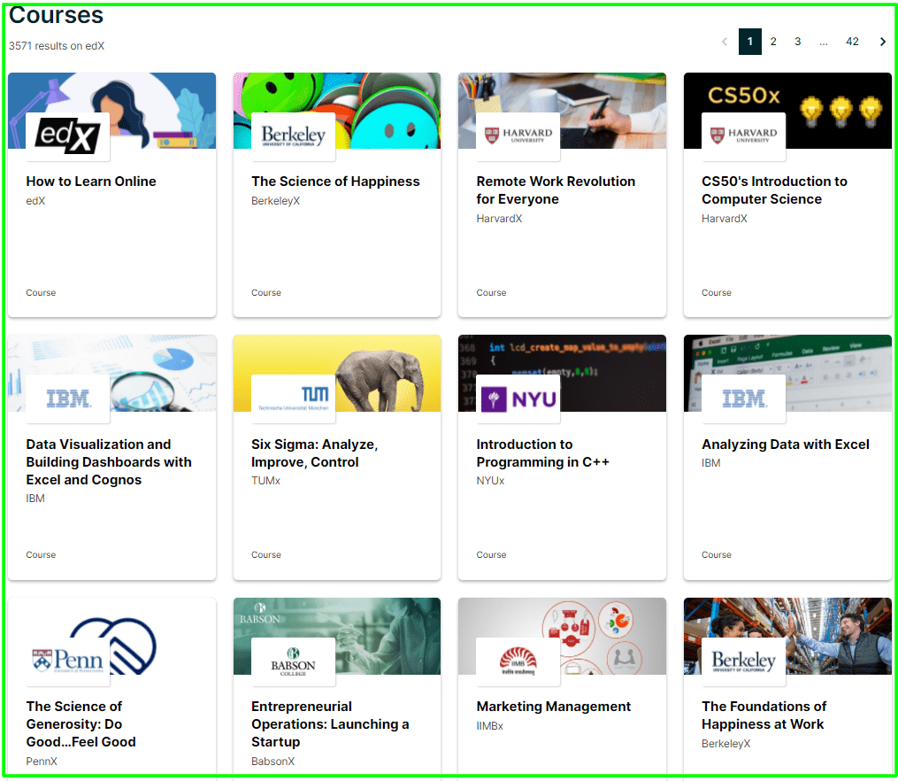Open Six Sigma: Analyze, Improve, Control course
The image size is (898, 781).
pyautogui.click(x=314, y=453)
